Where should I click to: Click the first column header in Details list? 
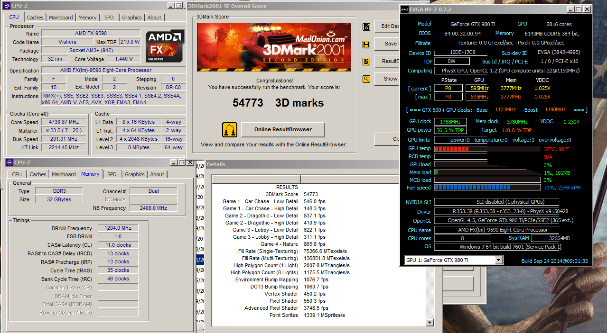click(x=256, y=179)
